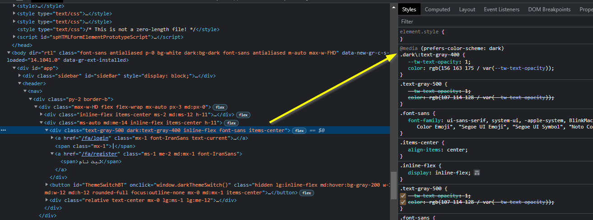593x220 pixels.
Task: Expand the relative text-center div node
Action: coord(46,200)
